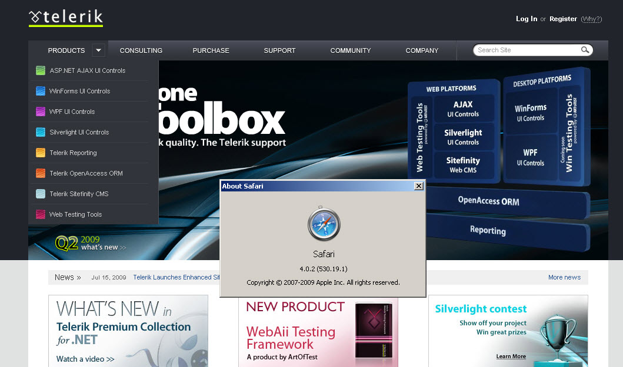Click WinForms UI Controls block in banner
The image size is (623, 367).
(x=531, y=112)
